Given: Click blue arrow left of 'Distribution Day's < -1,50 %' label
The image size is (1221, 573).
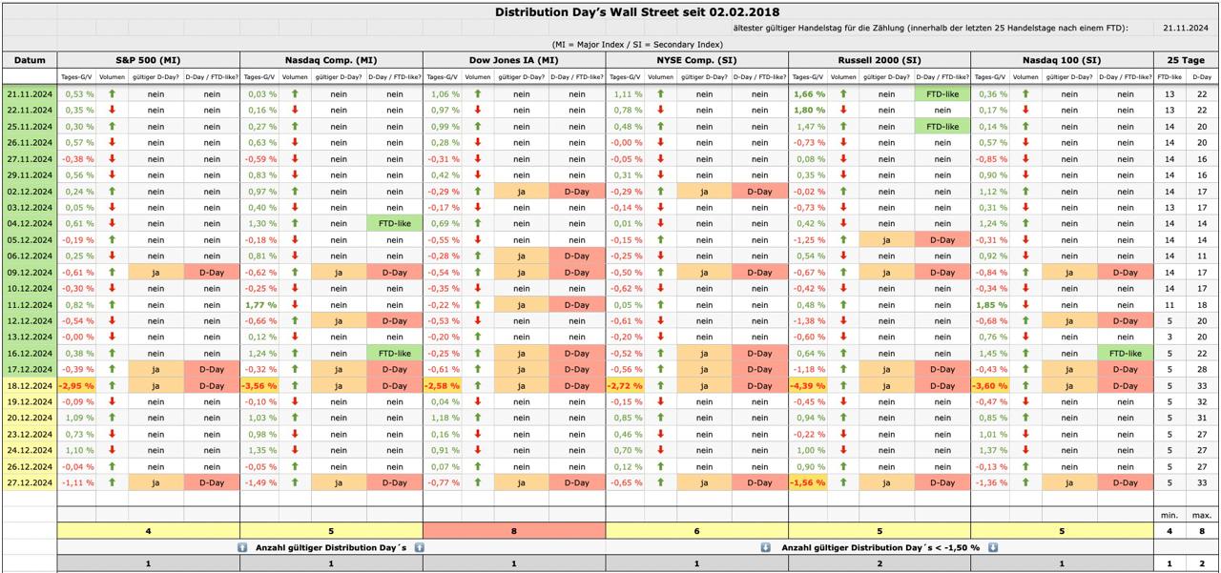Looking at the screenshot, I should [766, 547].
